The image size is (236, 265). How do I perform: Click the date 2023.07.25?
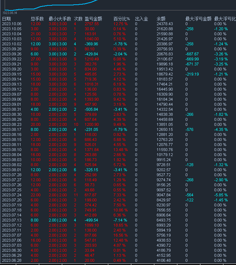12,190
